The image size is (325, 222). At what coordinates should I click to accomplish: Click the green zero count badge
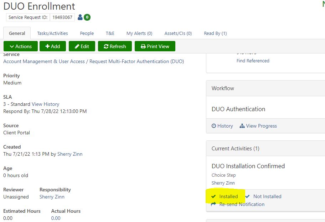87,17
